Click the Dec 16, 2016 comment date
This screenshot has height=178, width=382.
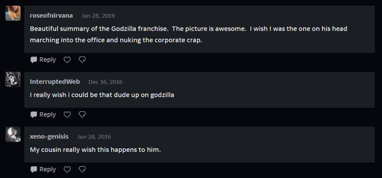point(105,82)
